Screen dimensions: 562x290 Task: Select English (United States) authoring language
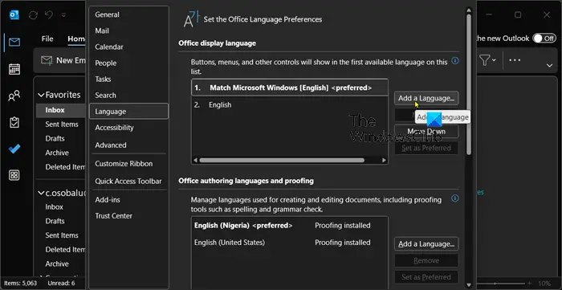click(290, 243)
